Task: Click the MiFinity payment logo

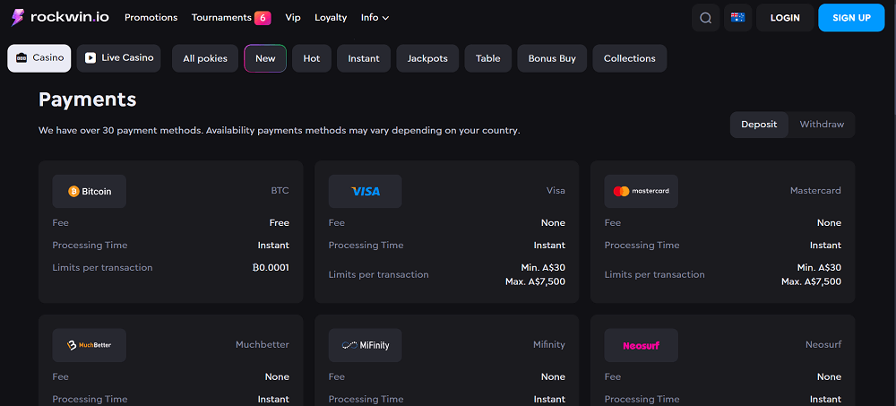Action: 366,345
